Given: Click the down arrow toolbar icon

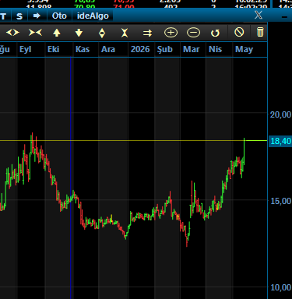Looking at the screenshot, I should click(79, 33).
